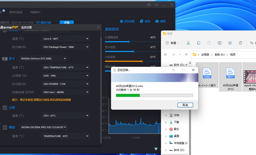
Task: Click 取消 to cancel compression
Action: (185, 105)
